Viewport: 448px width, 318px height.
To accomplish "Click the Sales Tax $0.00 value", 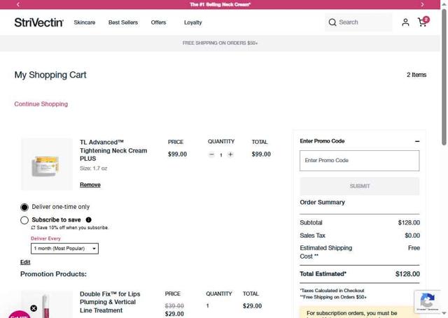I will [x=412, y=236].
